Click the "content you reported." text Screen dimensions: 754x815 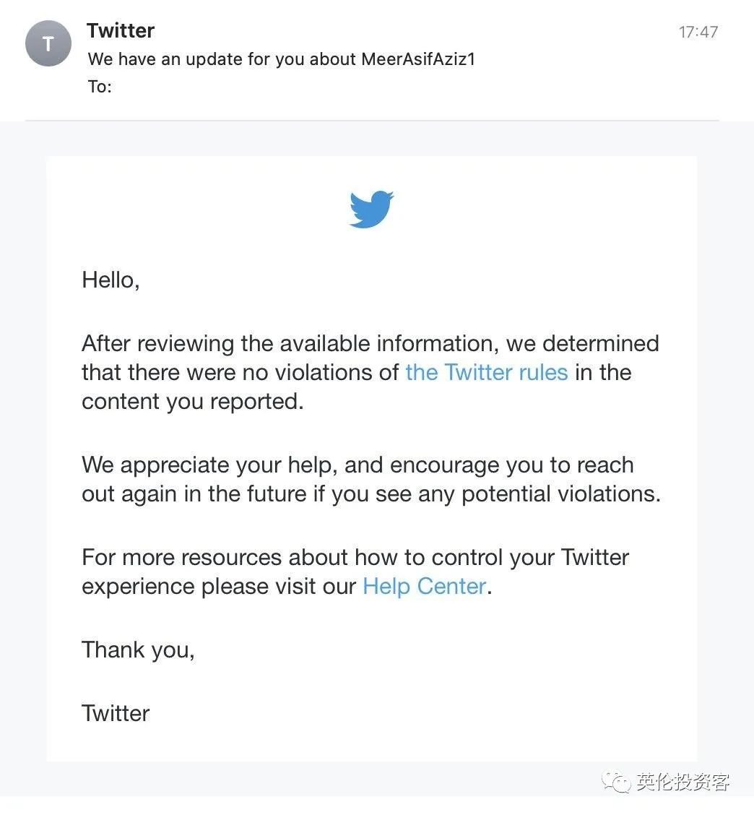click(193, 402)
